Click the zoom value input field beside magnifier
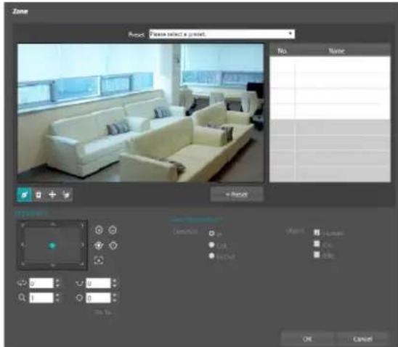 pos(41,298)
